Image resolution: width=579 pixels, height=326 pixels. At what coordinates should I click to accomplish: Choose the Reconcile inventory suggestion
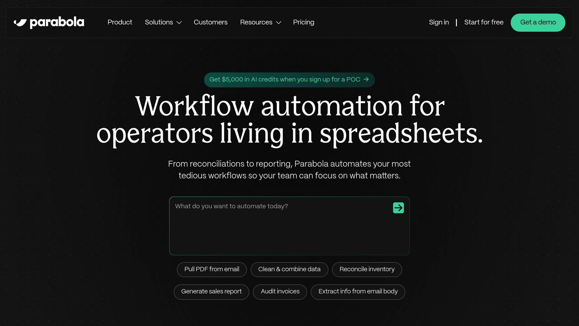[x=367, y=269]
